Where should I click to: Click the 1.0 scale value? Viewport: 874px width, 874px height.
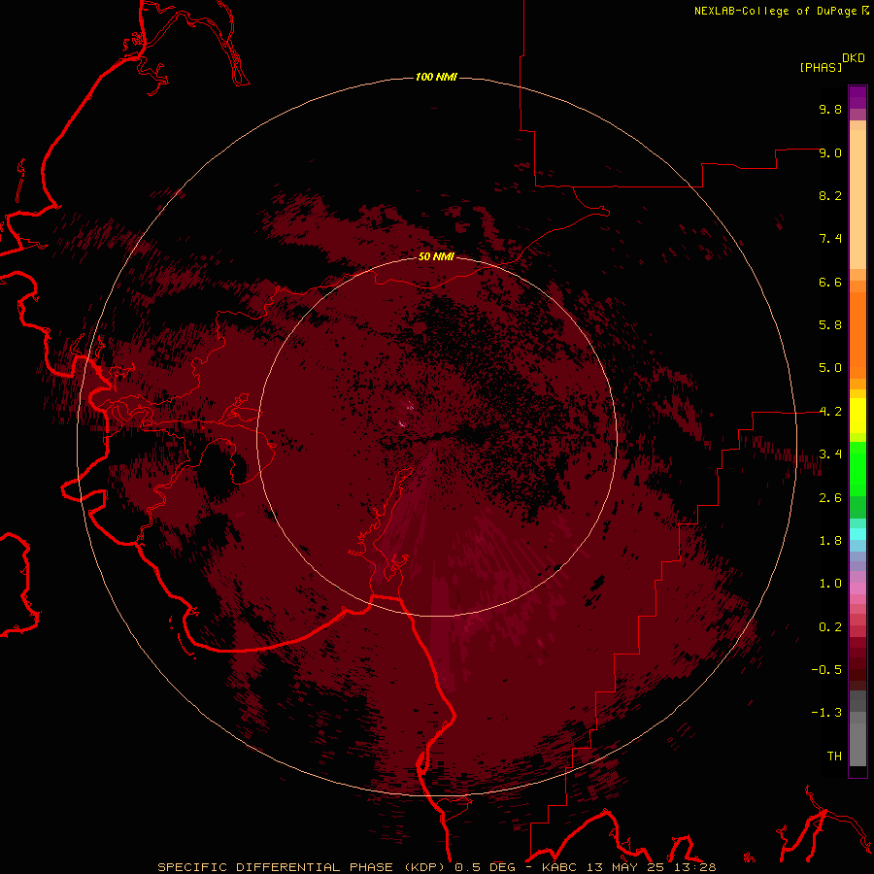click(830, 584)
